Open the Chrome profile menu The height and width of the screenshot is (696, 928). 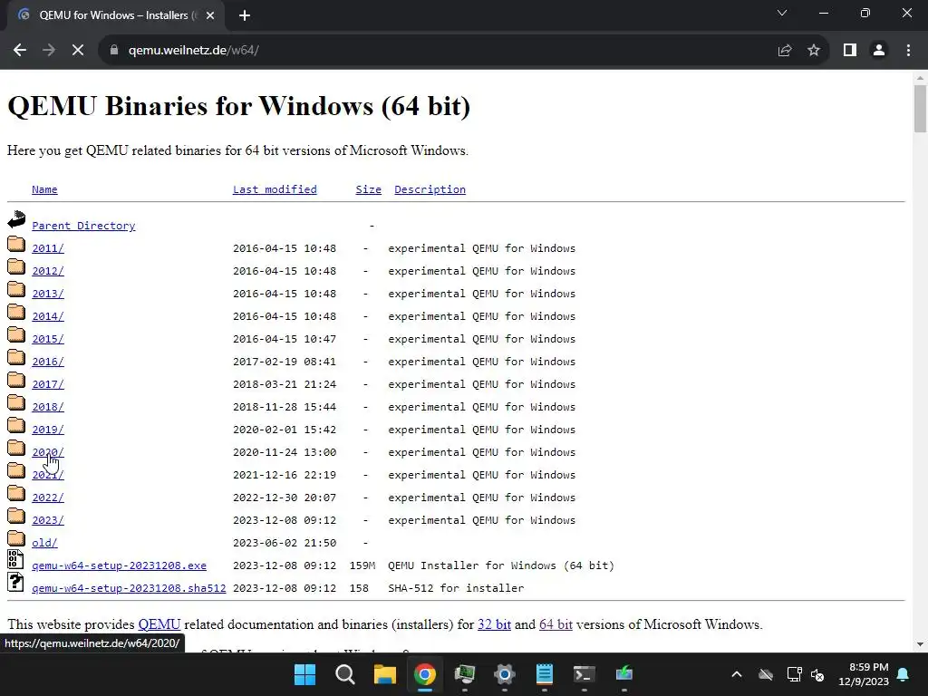pos(879,51)
